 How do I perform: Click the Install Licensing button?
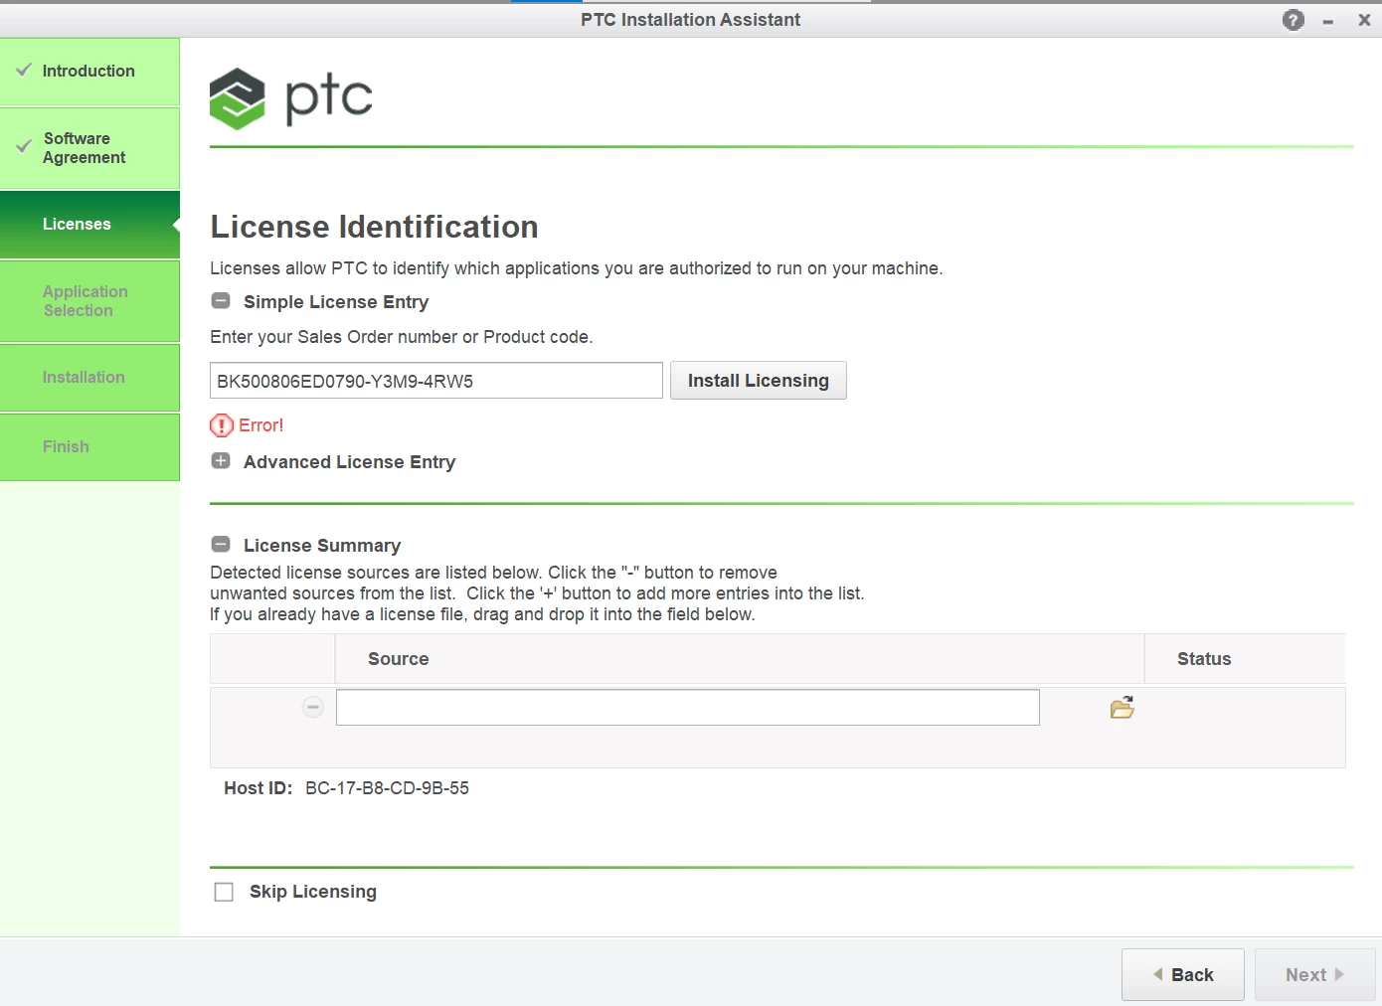click(759, 381)
